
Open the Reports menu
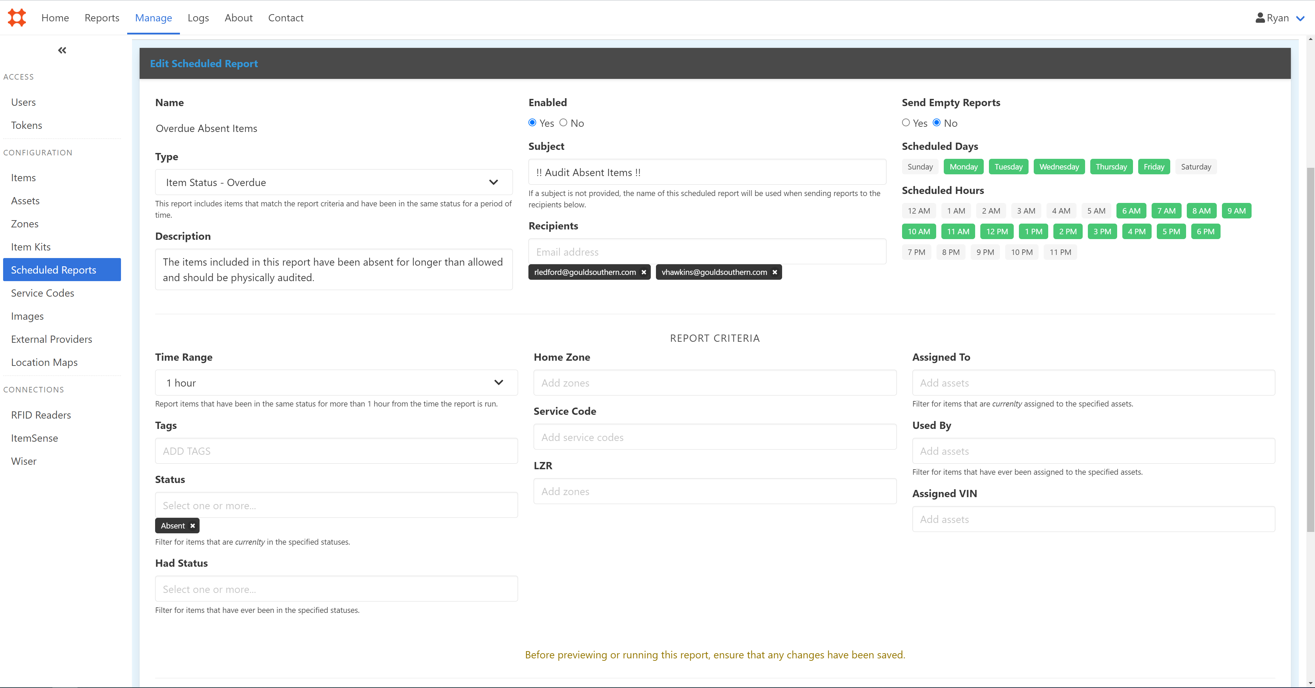pyautogui.click(x=102, y=18)
